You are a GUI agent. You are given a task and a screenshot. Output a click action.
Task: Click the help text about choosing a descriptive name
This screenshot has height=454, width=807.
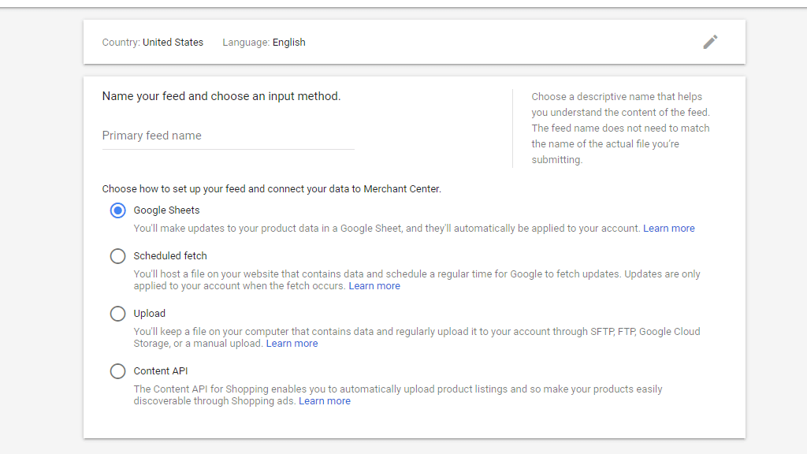[x=620, y=128]
